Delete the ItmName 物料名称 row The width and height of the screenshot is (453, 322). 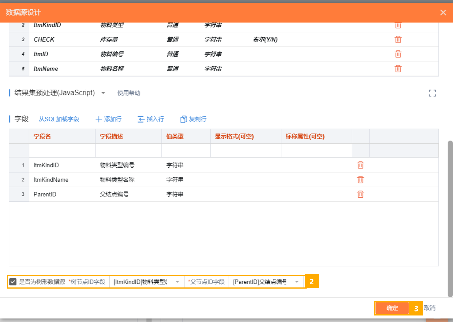(x=398, y=69)
